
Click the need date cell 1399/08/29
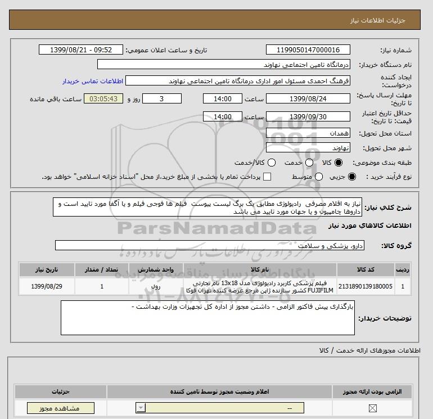47,286
